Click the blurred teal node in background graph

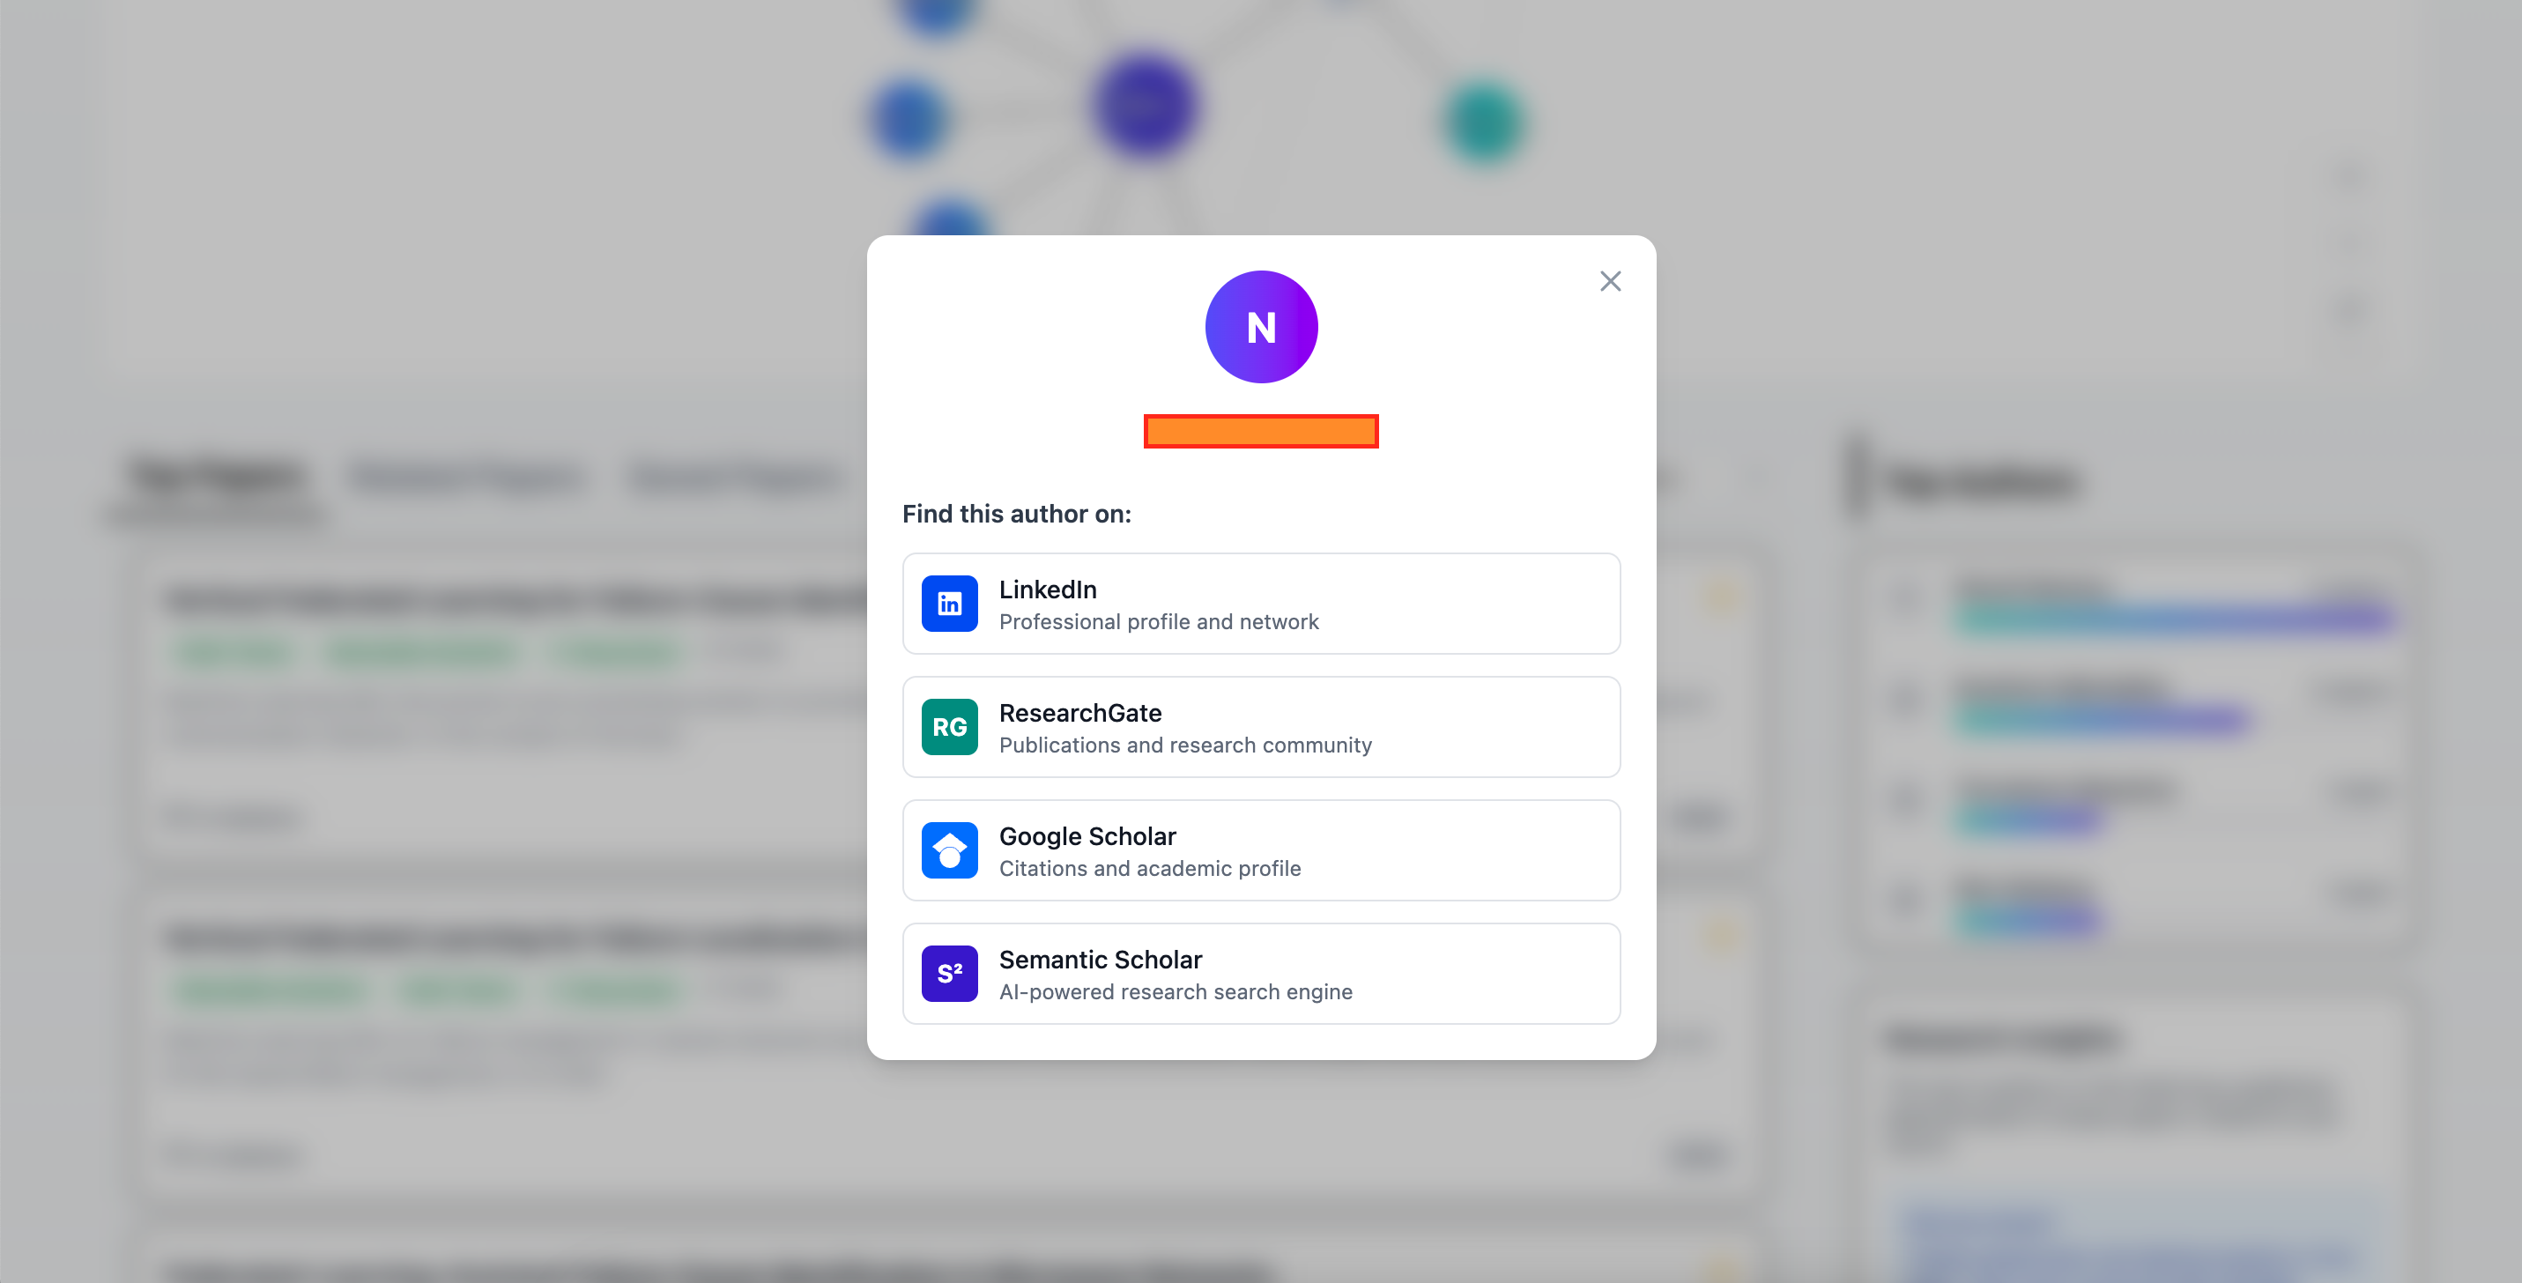coord(1484,122)
